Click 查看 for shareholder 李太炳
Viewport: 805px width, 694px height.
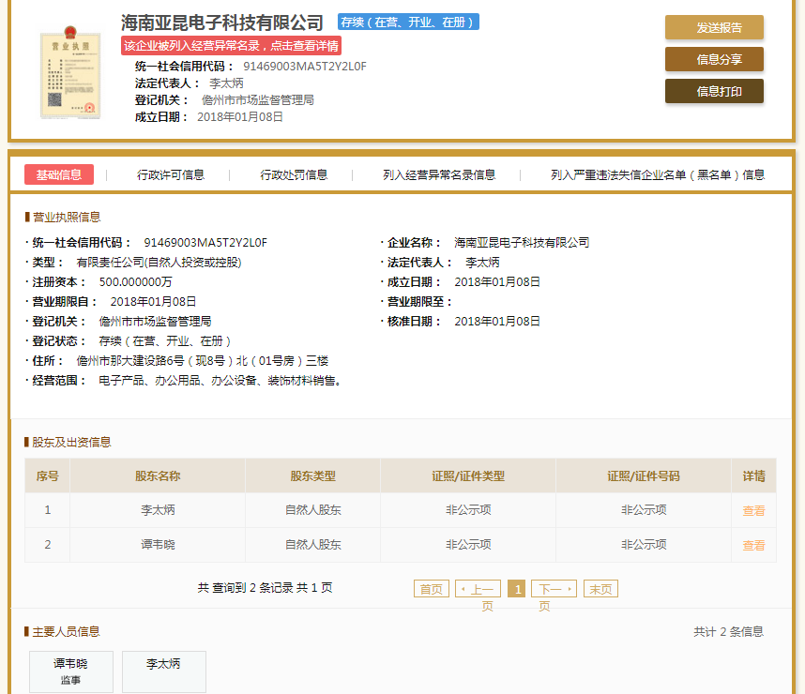click(753, 510)
